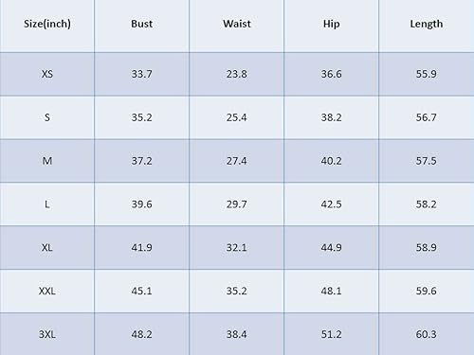Image resolution: width=474 pixels, height=355 pixels.
Task: Select waist value 29.7 in L row
Action: (x=237, y=204)
